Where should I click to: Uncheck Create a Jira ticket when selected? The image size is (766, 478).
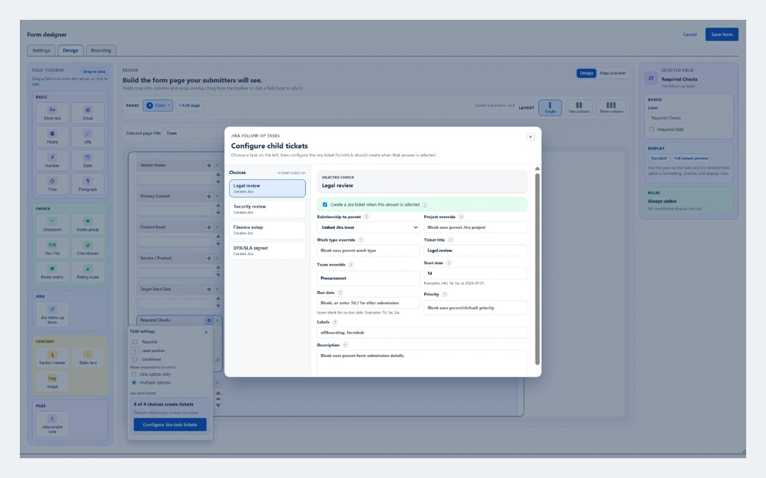click(x=325, y=205)
